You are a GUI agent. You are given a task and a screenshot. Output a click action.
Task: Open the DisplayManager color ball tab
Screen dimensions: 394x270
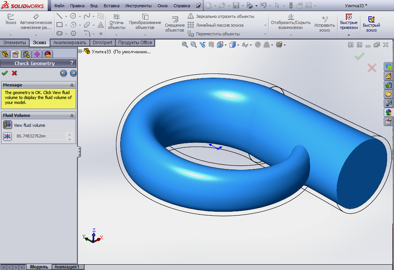tap(48, 54)
